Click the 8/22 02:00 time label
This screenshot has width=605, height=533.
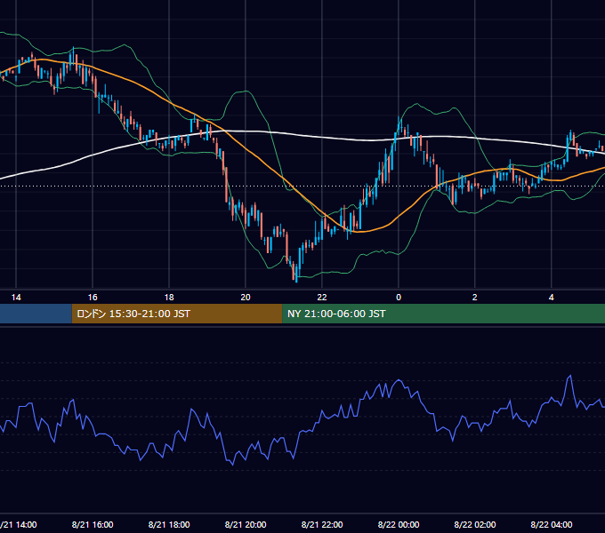pos(475,524)
